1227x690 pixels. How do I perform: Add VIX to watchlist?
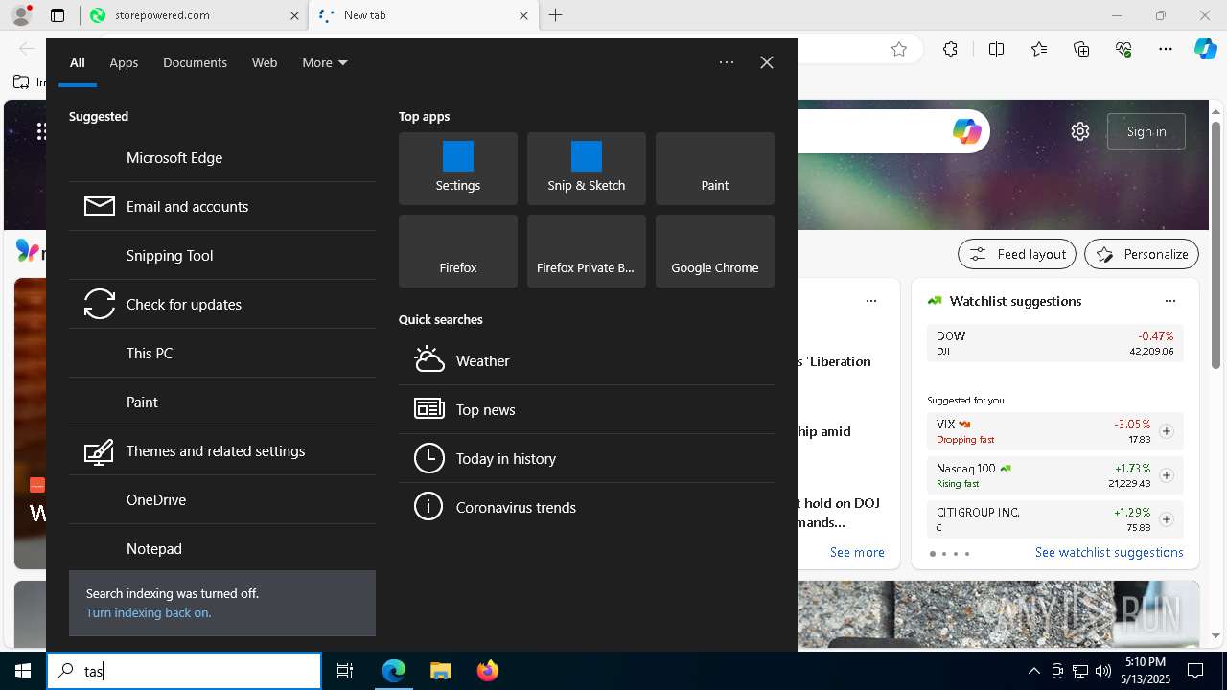click(x=1167, y=431)
